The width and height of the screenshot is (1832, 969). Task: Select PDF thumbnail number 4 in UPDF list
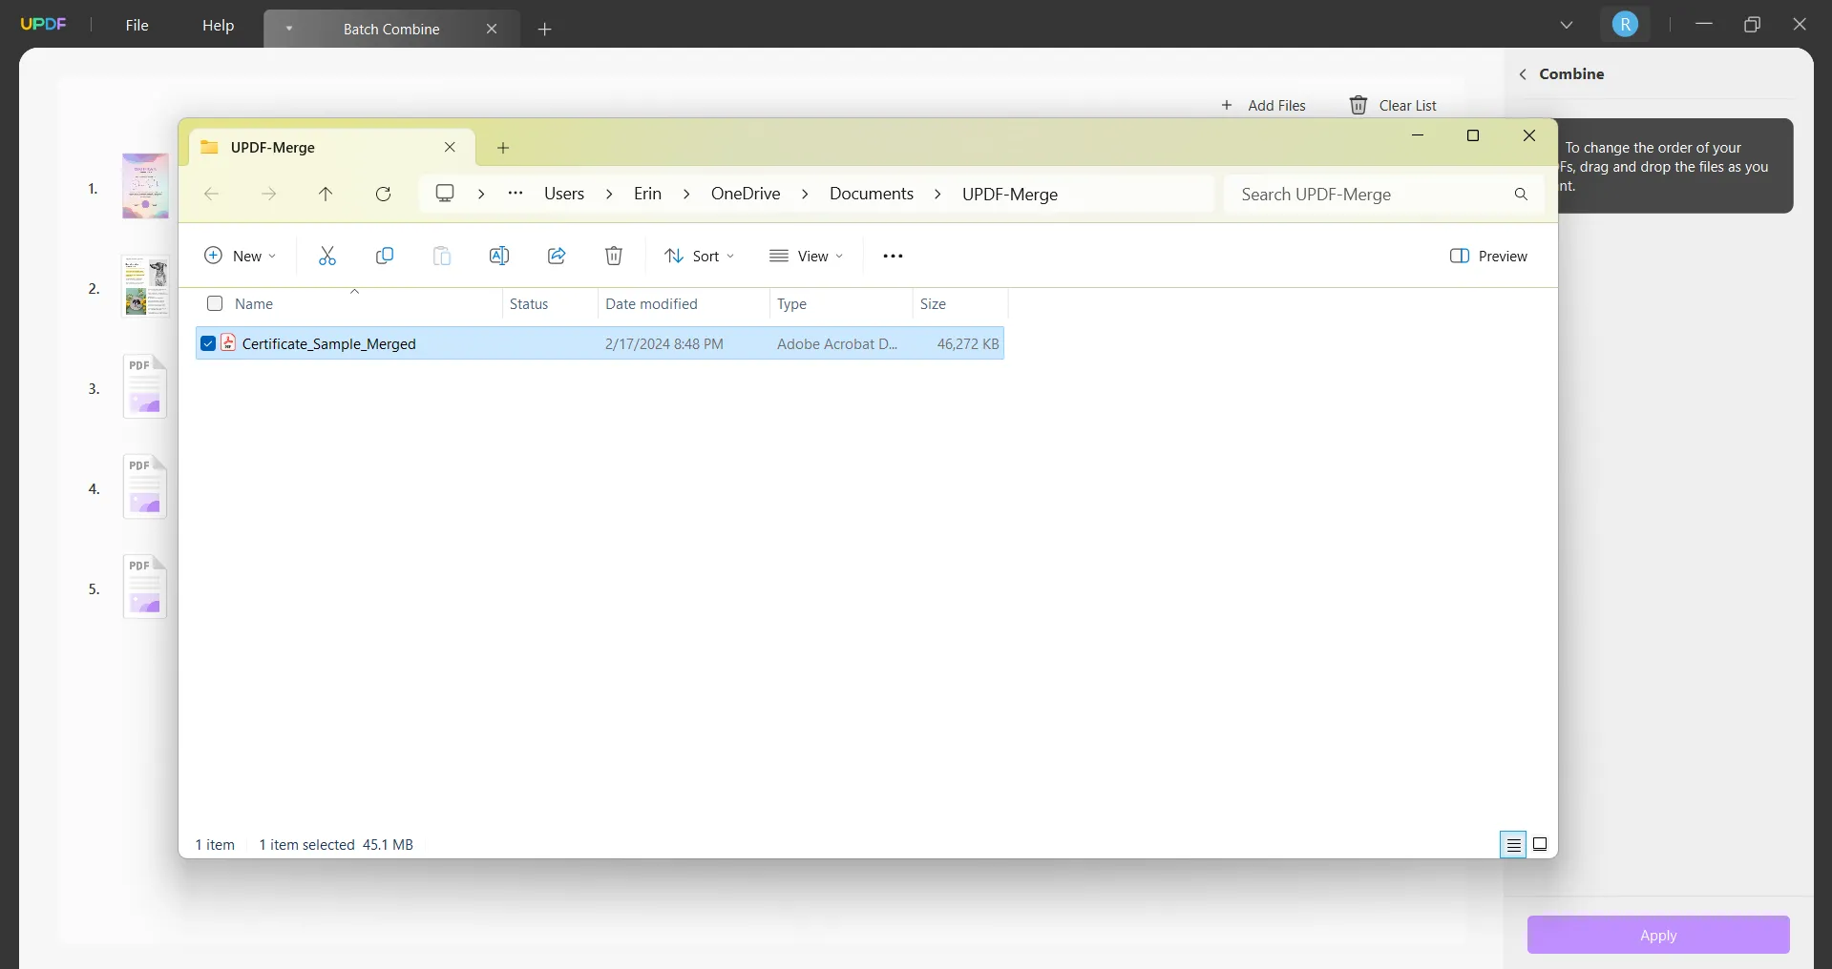pyautogui.click(x=145, y=486)
